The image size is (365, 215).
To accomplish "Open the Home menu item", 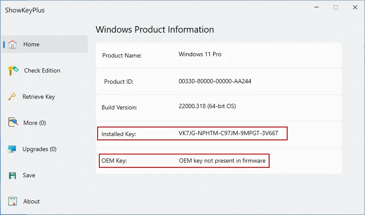I will pos(31,45).
